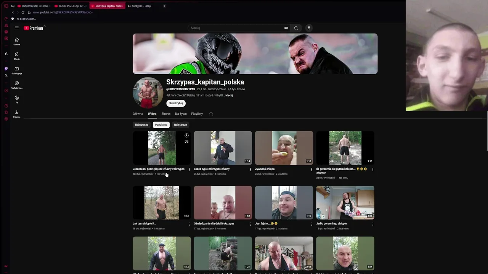
Task: Open Pobrane downloads in the sidebar
Action: pos(17,114)
